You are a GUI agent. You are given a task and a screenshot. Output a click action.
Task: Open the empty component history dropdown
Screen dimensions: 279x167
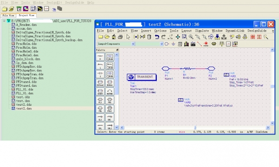click(149, 44)
